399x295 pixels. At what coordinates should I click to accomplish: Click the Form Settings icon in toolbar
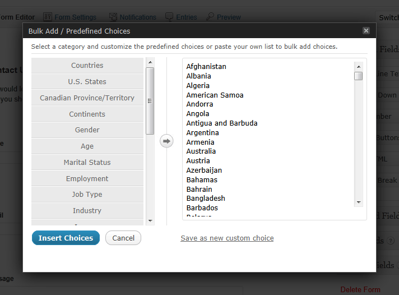[47, 17]
